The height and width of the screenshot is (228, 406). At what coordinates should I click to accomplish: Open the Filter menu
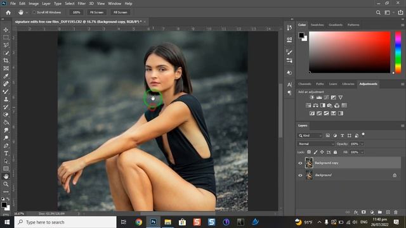coord(82,4)
